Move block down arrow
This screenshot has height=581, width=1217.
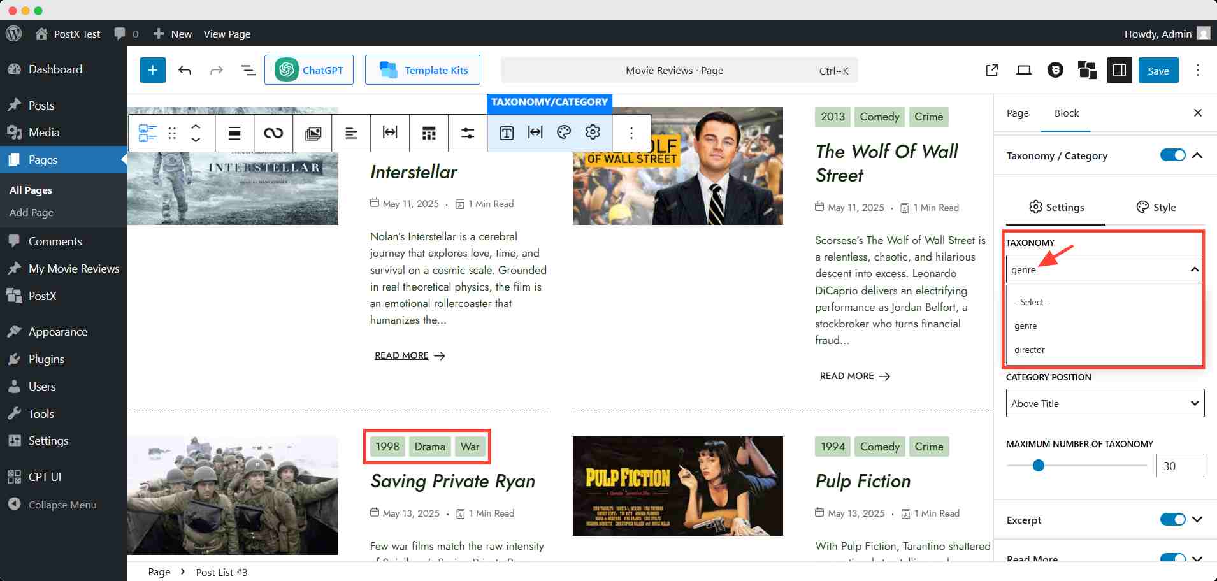click(x=196, y=140)
